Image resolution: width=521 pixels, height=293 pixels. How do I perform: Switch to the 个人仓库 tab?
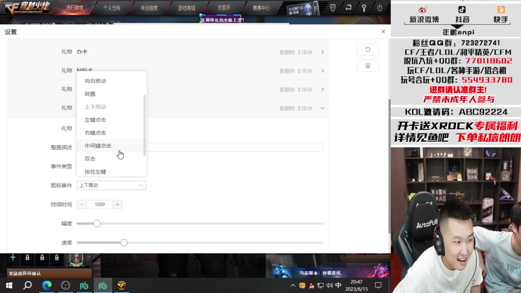coord(112,8)
